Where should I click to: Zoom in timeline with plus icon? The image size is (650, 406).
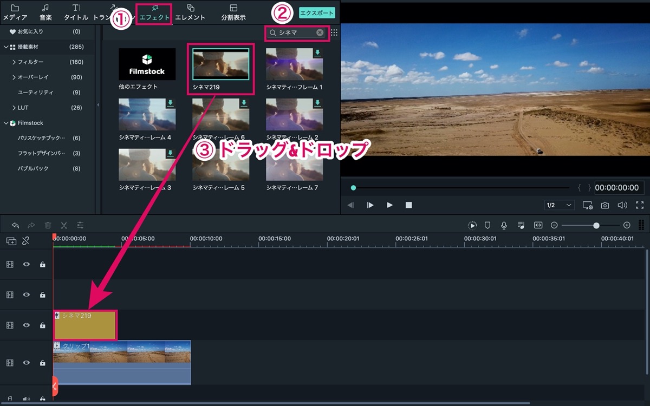click(x=627, y=225)
